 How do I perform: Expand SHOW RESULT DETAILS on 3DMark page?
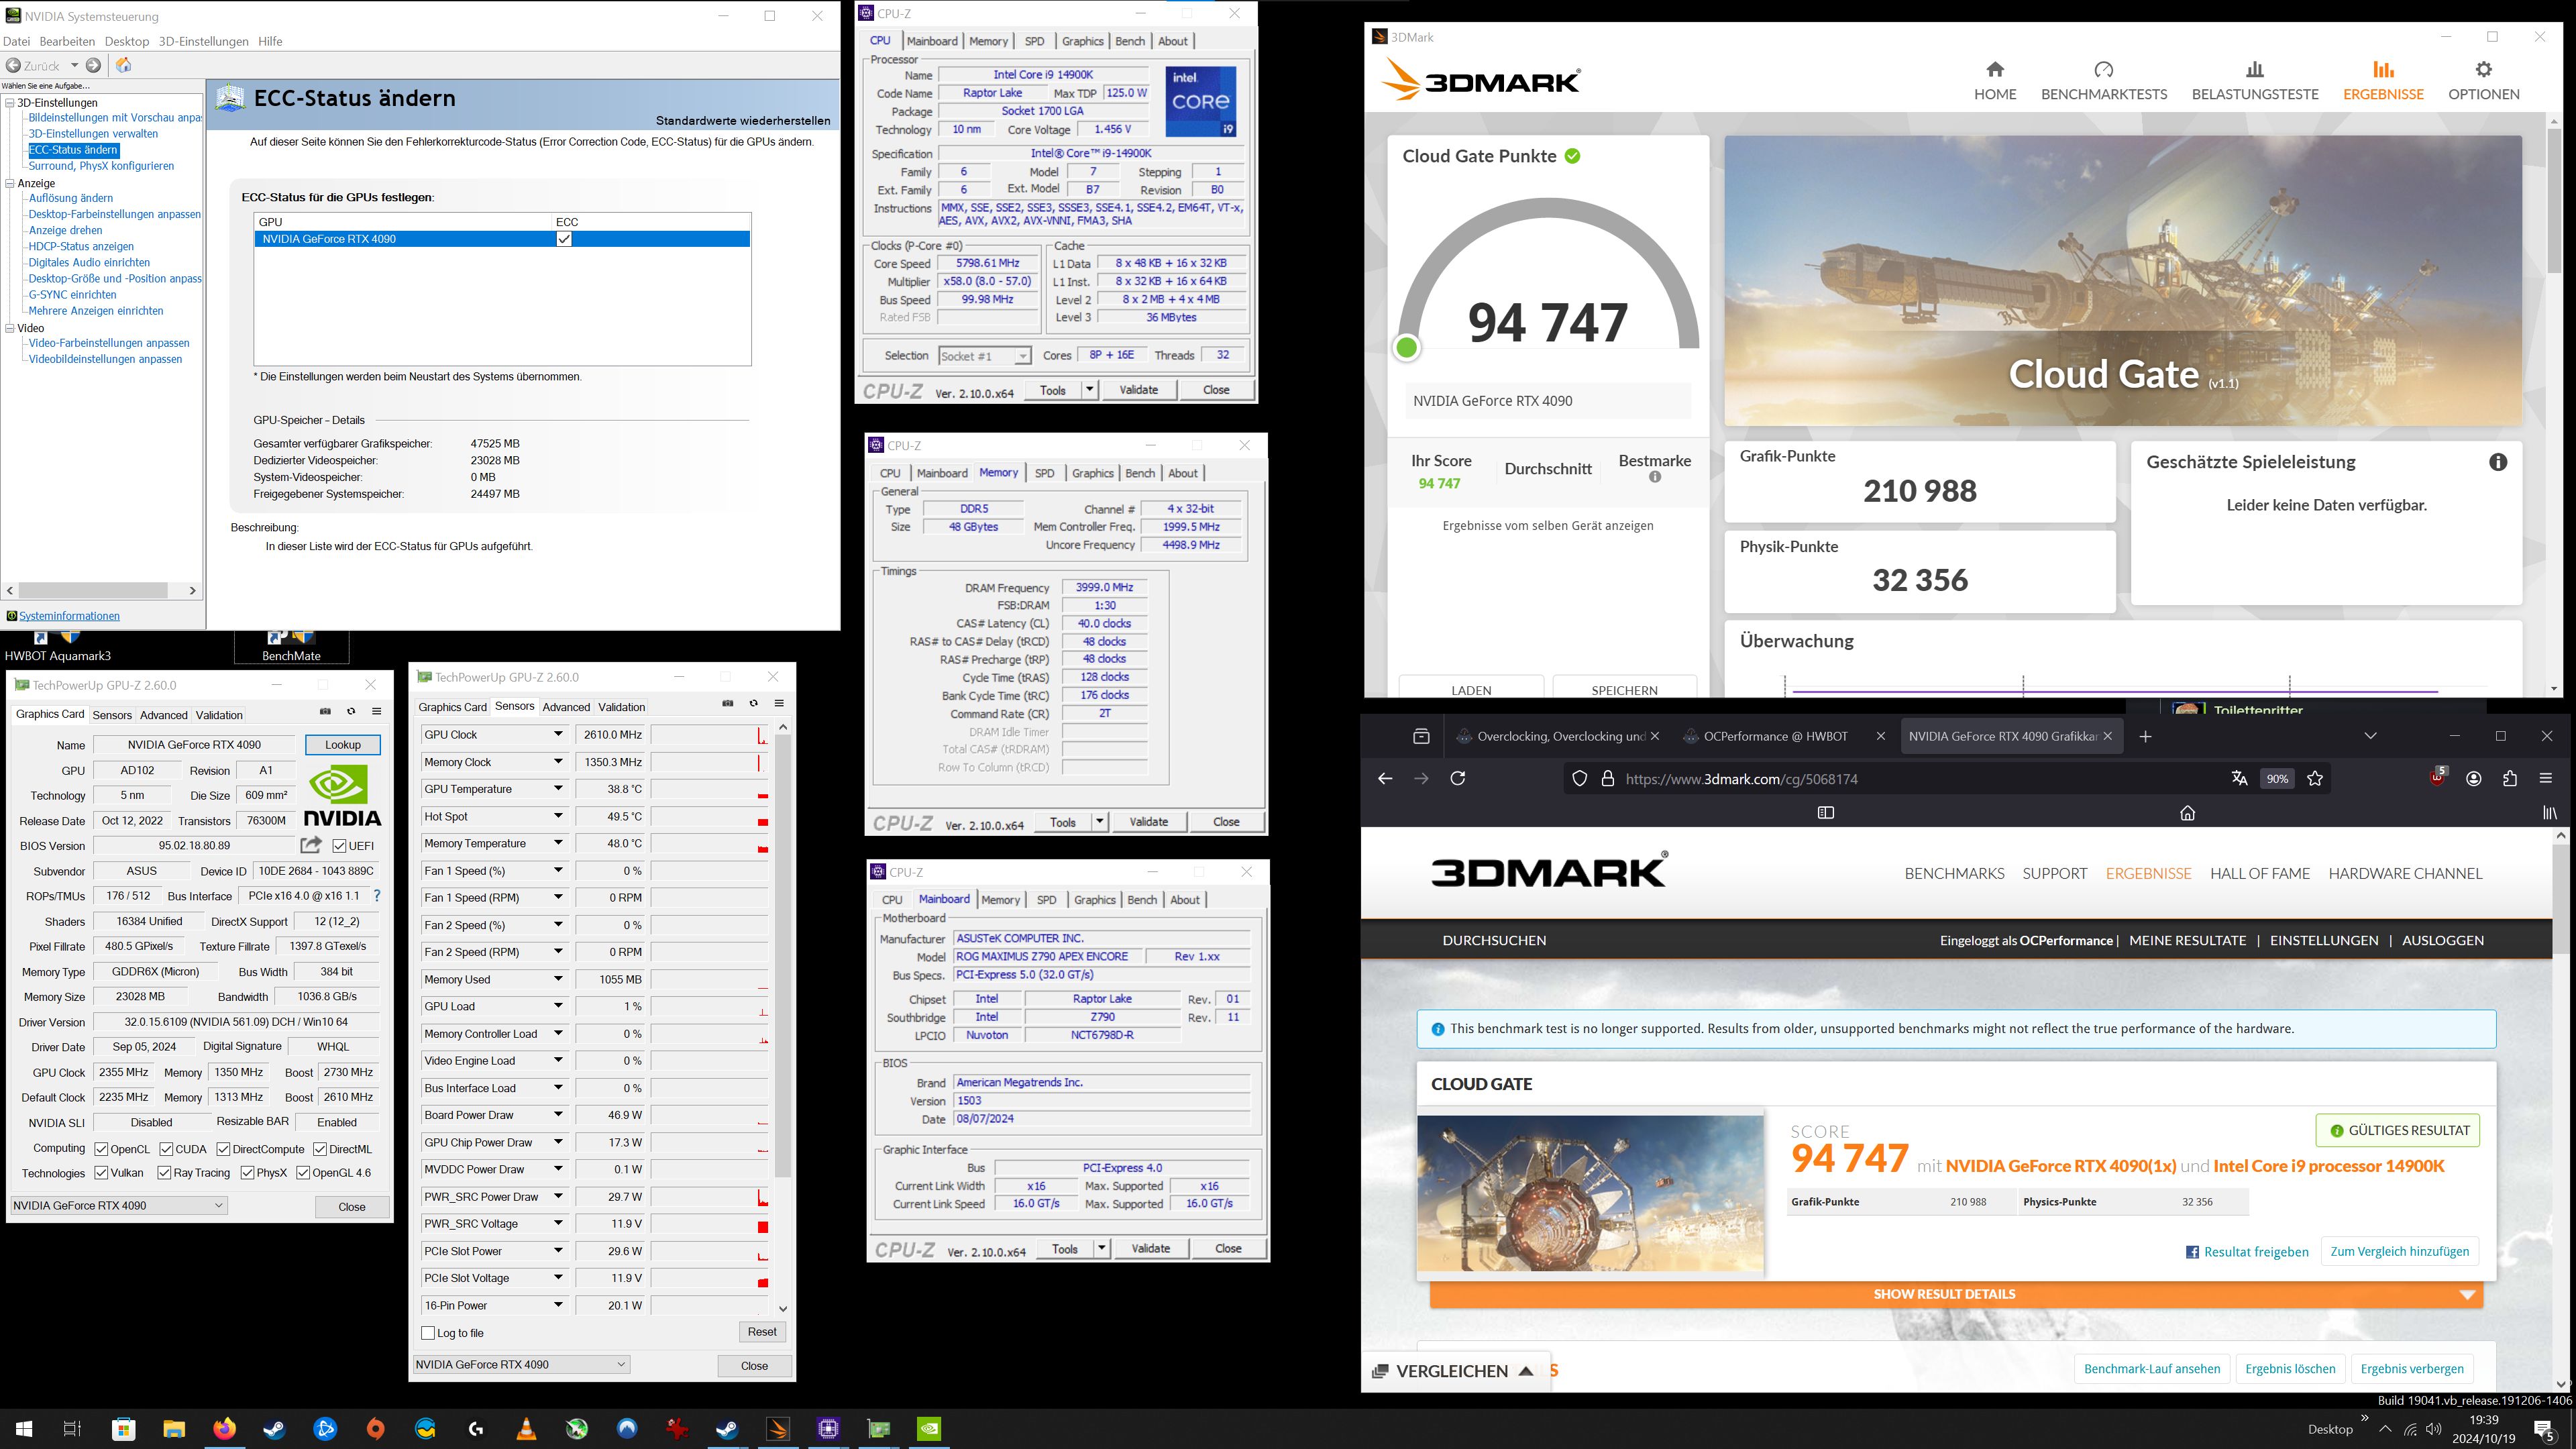(x=1956, y=1294)
